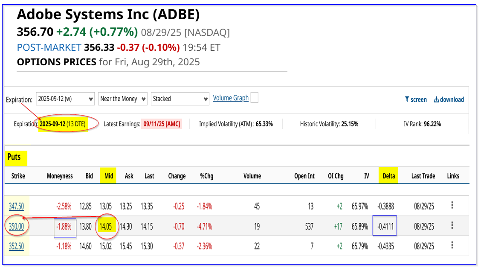Click the Volume Graph link

tap(231, 98)
